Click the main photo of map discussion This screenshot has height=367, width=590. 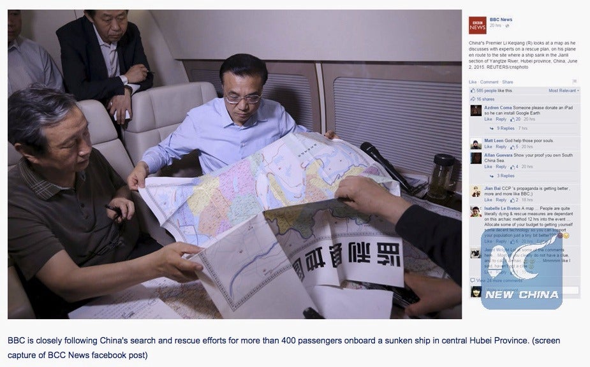click(x=235, y=164)
